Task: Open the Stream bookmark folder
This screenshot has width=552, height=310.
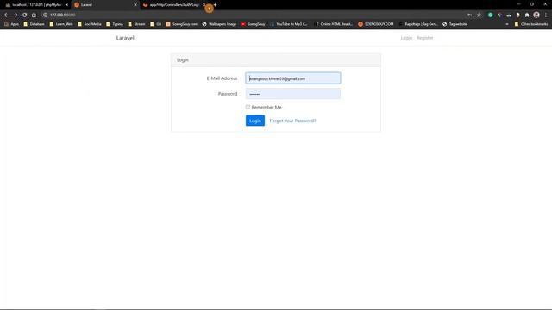Action: (x=136, y=24)
